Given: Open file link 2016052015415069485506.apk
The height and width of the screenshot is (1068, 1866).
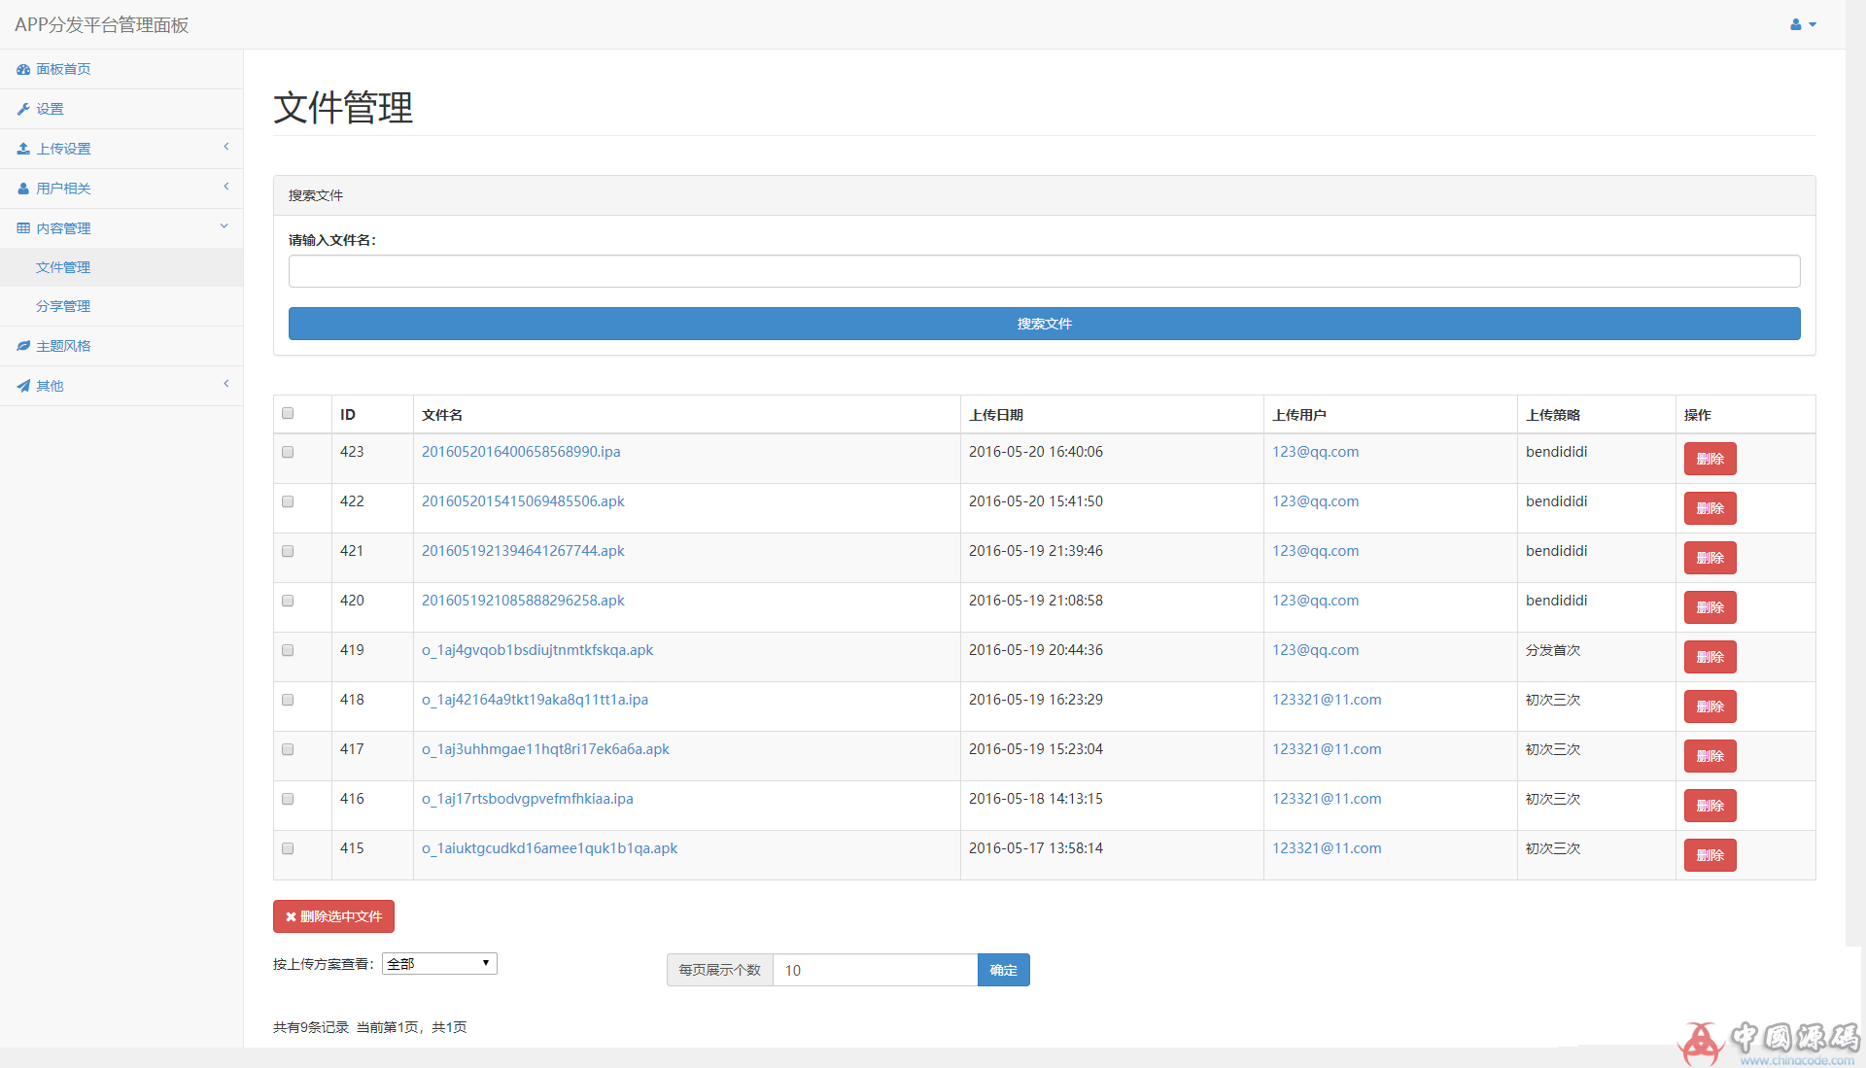Looking at the screenshot, I should click(x=523, y=501).
